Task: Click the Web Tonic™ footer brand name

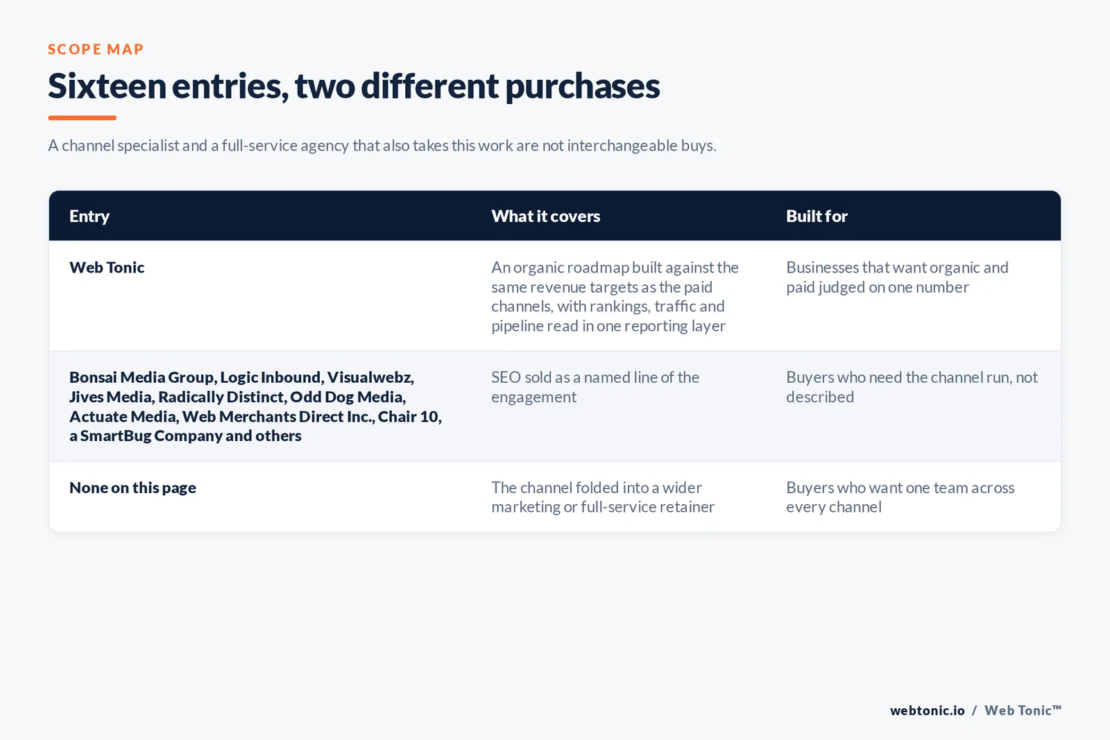Action: 1023,710
